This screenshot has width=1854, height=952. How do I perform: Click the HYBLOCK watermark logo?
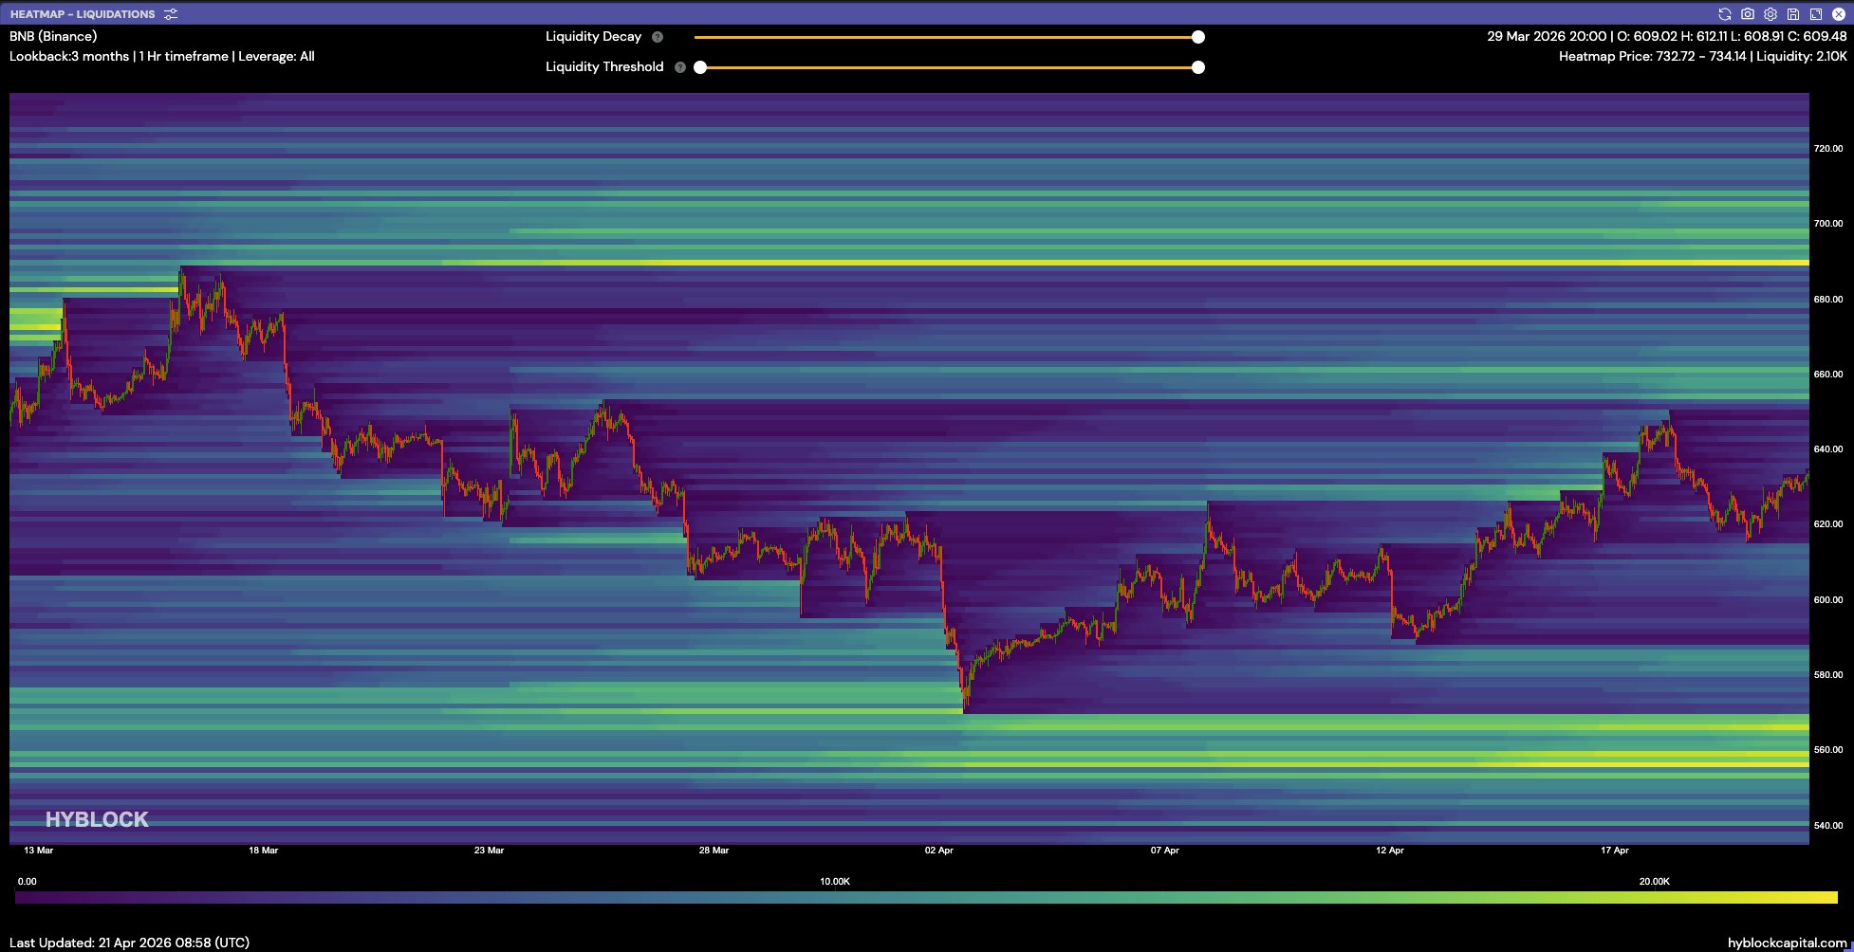coord(97,819)
